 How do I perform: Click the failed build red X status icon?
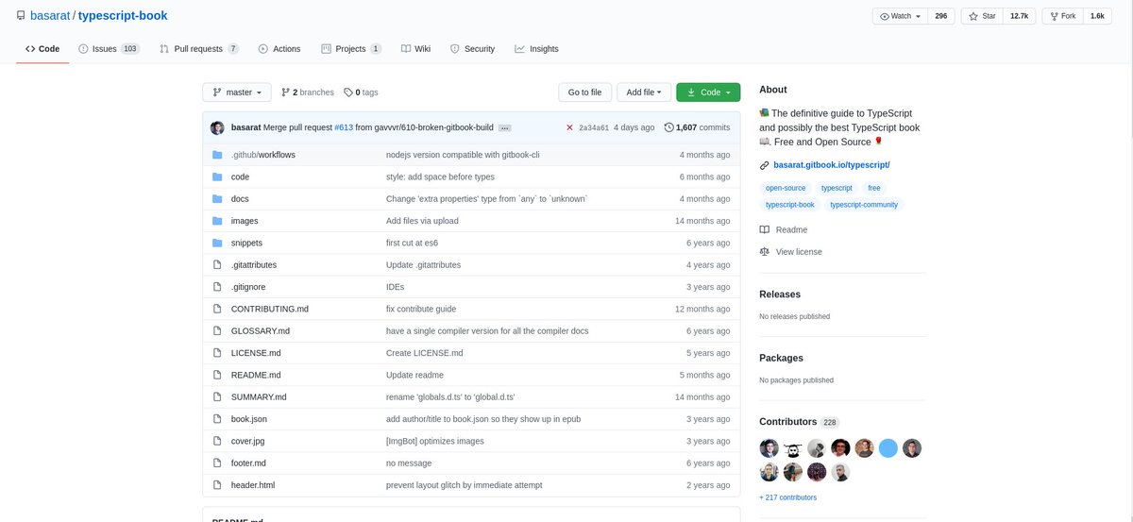569,127
